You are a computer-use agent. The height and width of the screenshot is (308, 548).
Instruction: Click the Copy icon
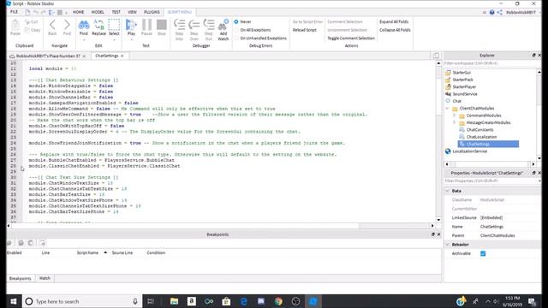(27, 30)
